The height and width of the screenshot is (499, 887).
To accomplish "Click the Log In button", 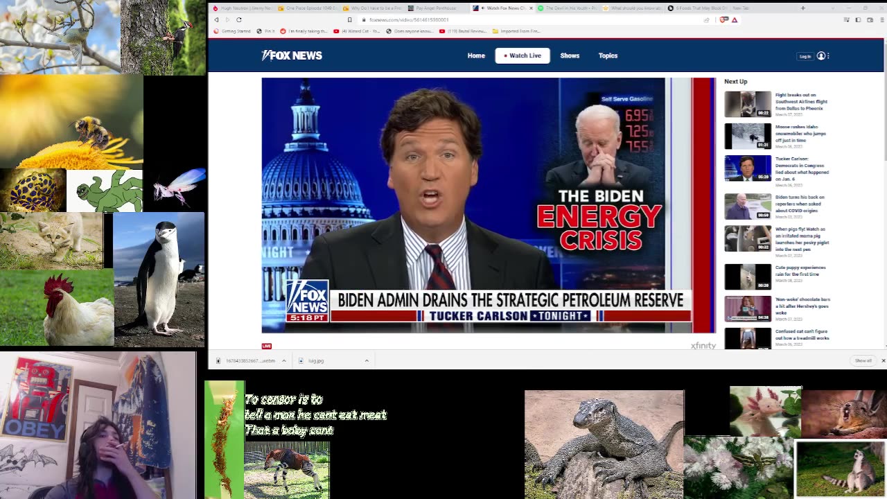I will click(805, 56).
